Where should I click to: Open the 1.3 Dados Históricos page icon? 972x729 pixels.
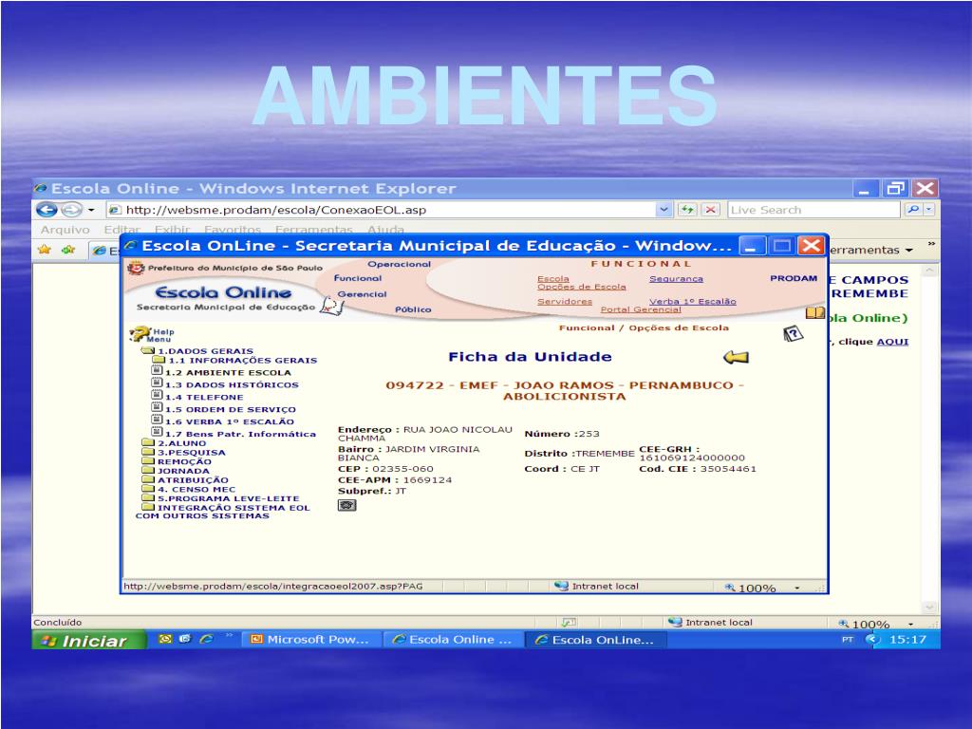(x=157, y=383)
